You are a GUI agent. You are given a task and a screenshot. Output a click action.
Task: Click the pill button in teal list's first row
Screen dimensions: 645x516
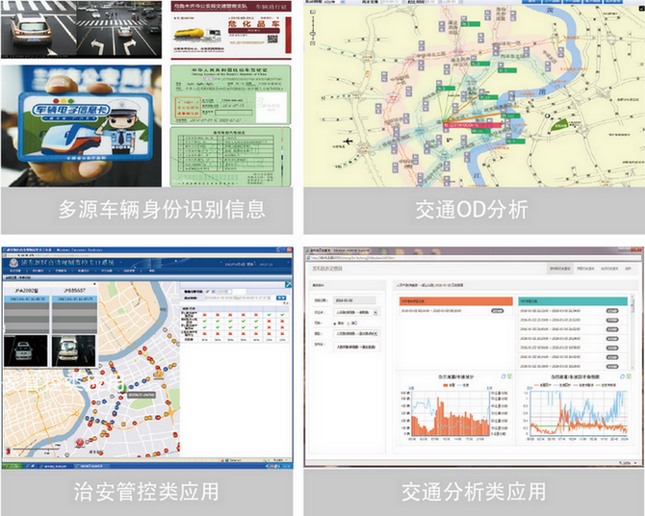tap(612, 311)
